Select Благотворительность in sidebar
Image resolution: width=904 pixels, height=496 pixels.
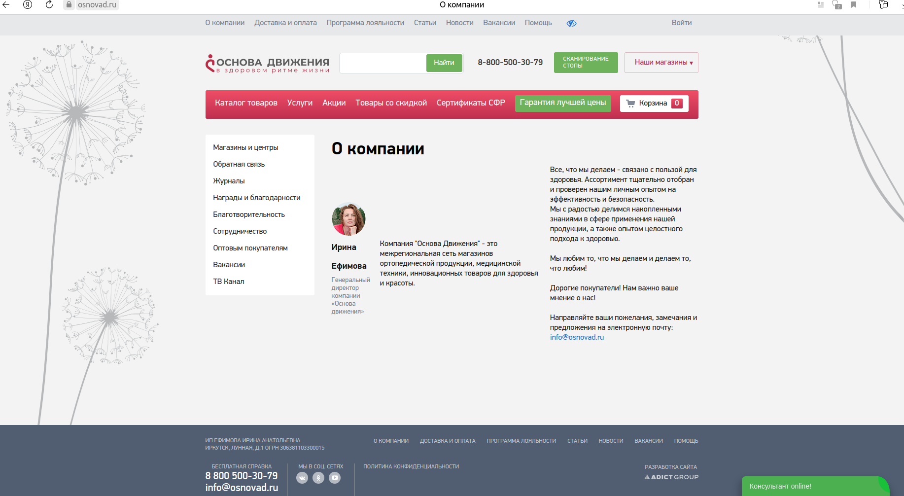click(249, 214)
